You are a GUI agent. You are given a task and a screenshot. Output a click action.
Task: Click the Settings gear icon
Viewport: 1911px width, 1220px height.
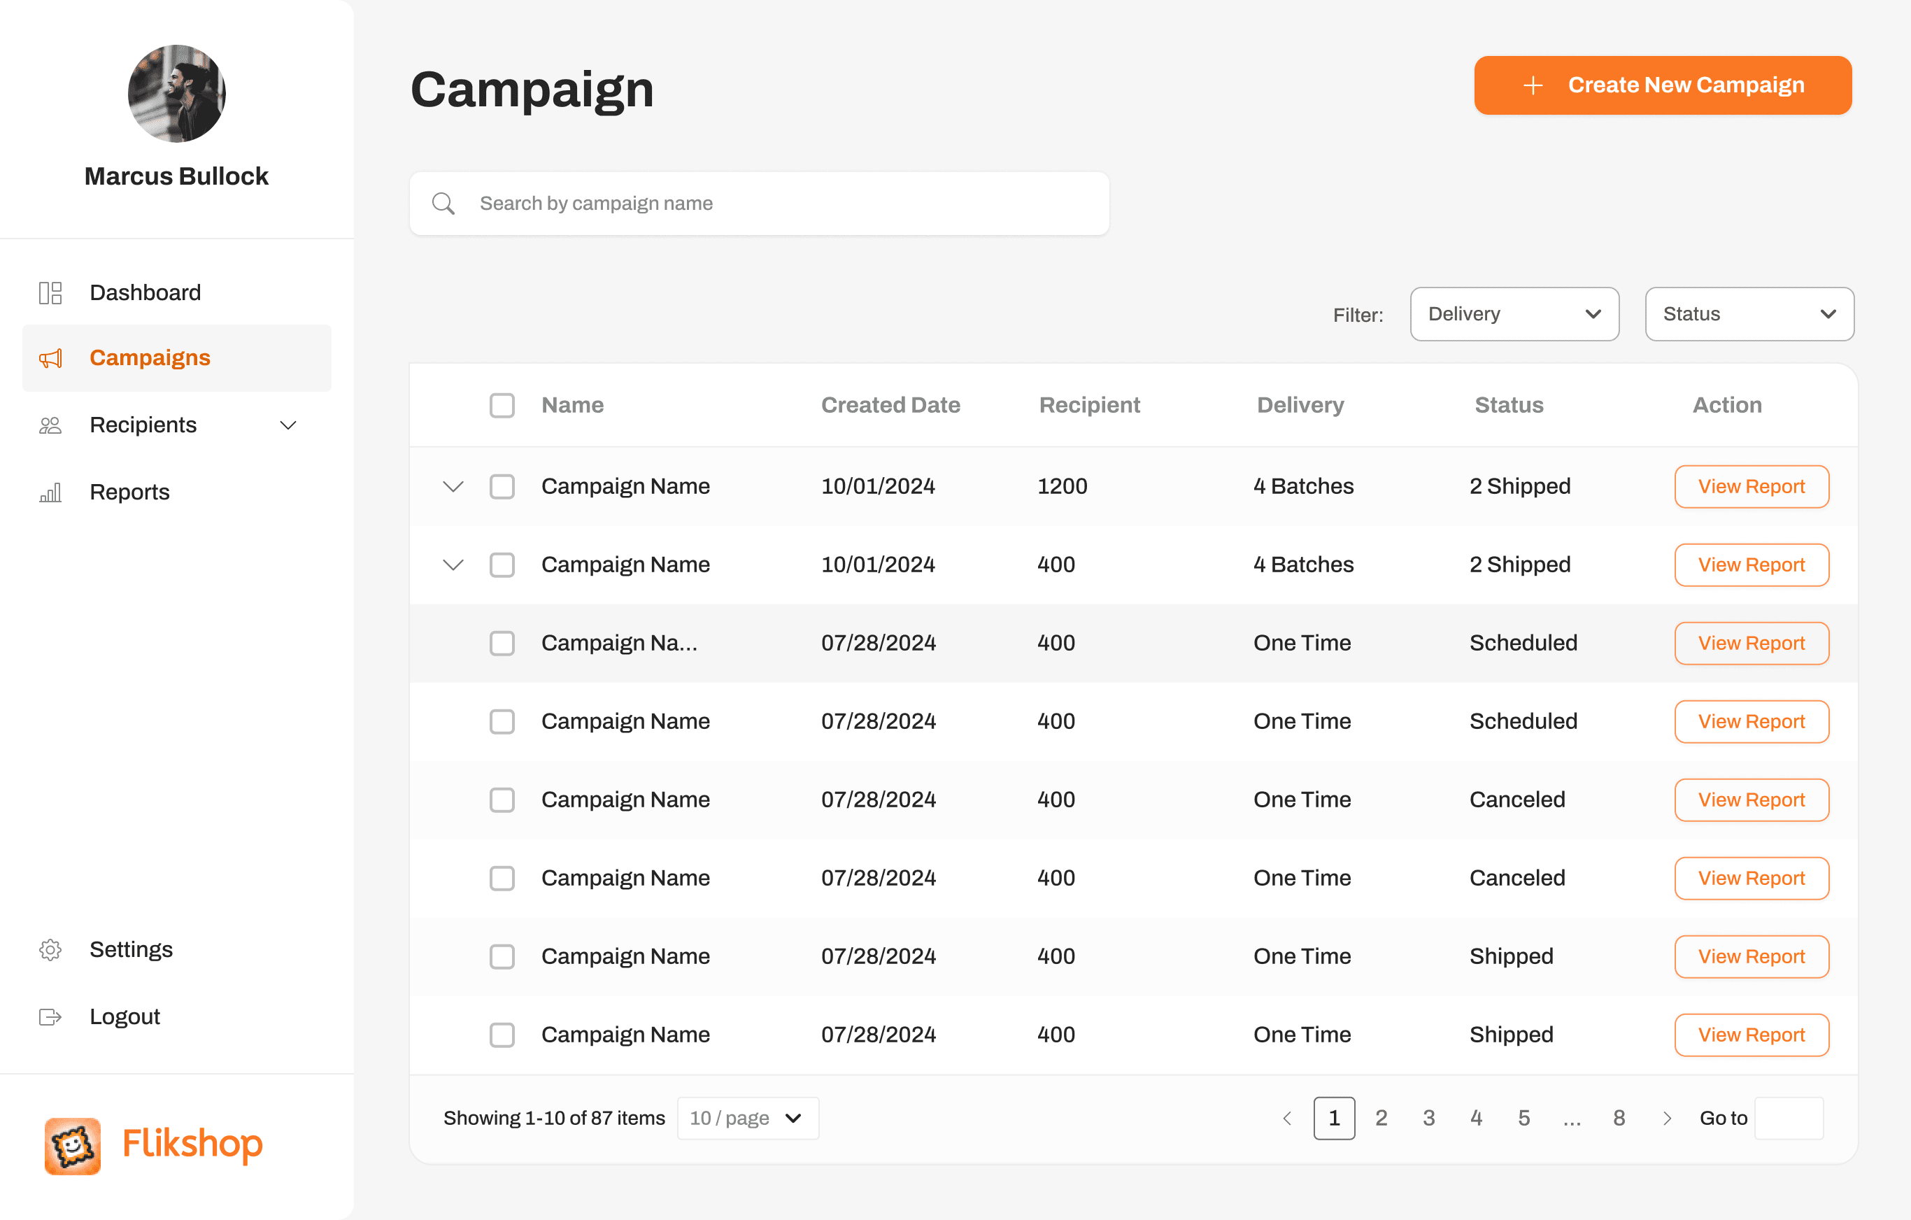pos(50,950)
